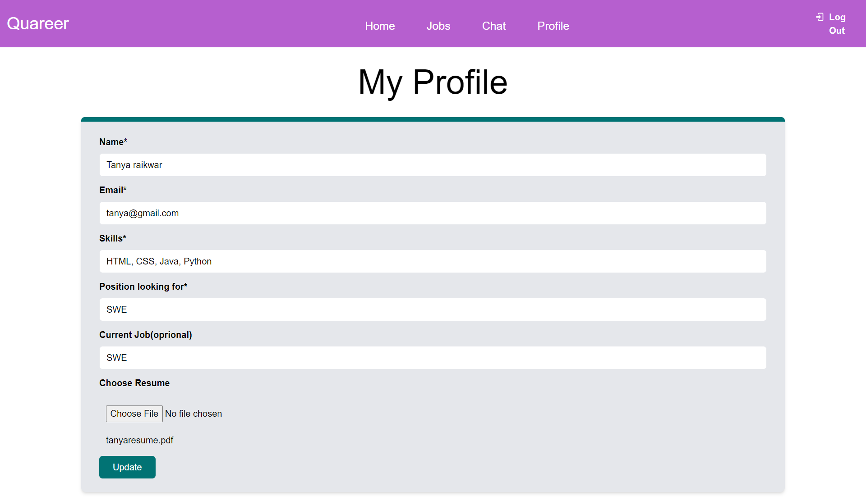Viewport: 866px width, 501px height.
Task: Click the Name* field label
Action: click(113, 142)
